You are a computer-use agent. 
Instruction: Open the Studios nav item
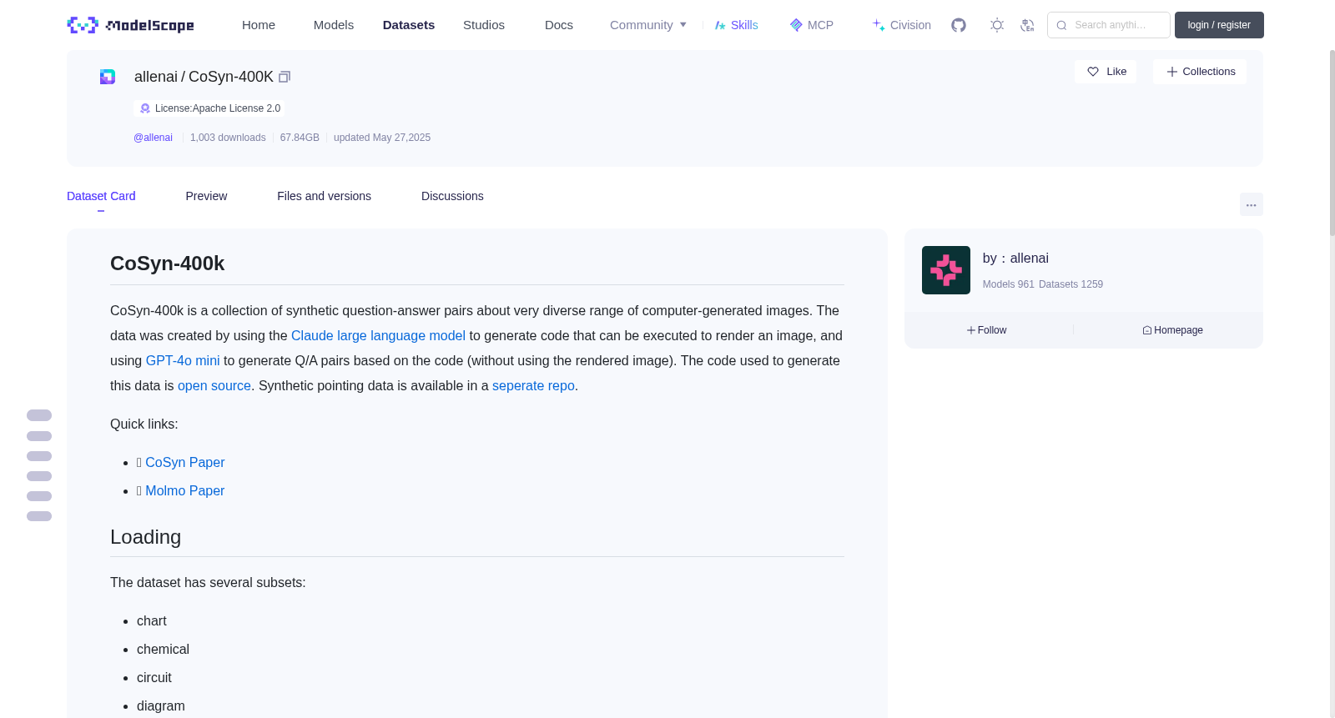[484, 25]
